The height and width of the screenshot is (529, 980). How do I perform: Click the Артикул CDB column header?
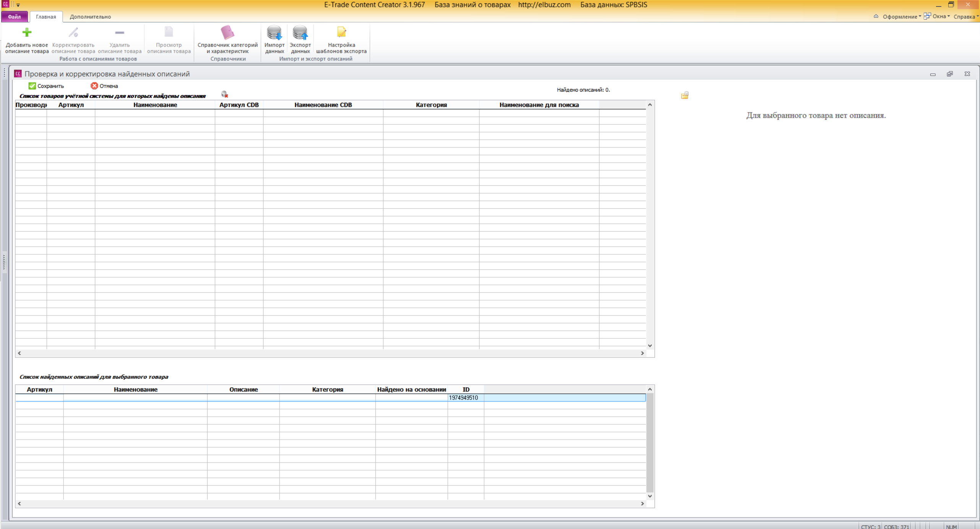click(239, 105)
